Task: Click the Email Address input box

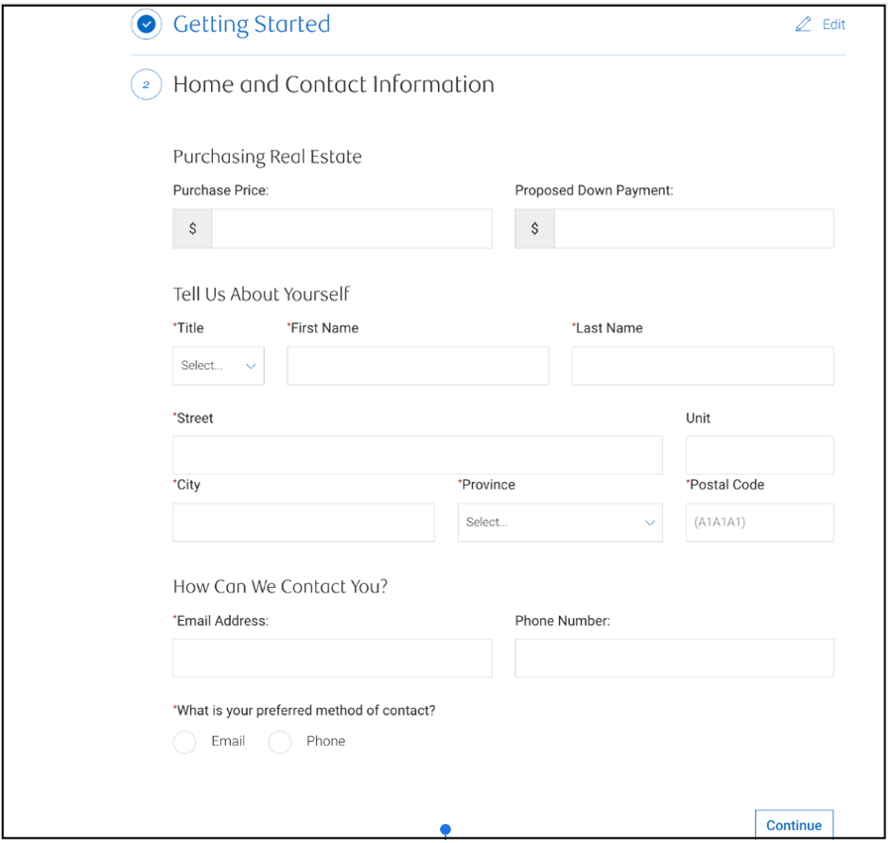Action: click(332, 658)
